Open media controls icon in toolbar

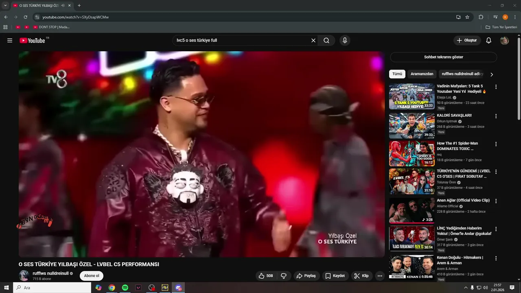[x=495, y=17]
